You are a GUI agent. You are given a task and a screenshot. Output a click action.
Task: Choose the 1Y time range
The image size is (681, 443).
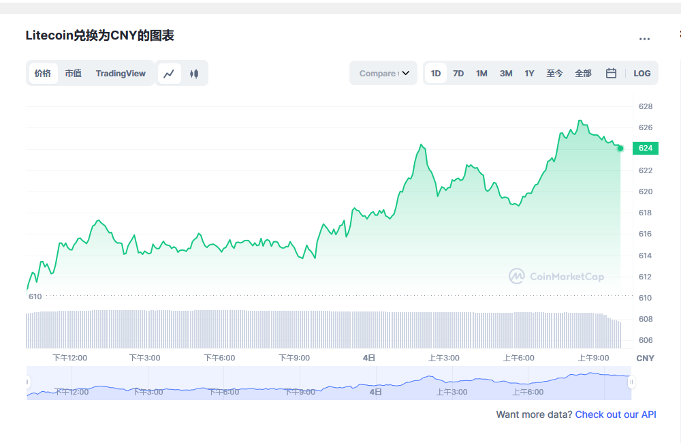click(529, 74)
